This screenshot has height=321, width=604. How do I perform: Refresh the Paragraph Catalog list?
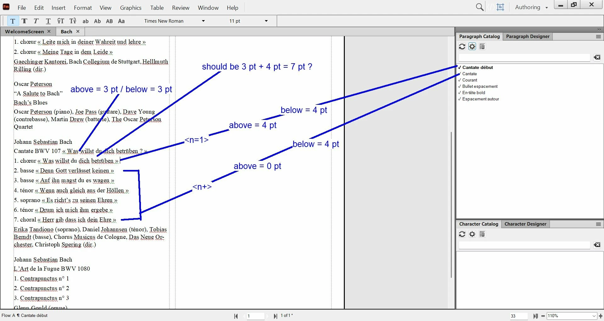462,47
